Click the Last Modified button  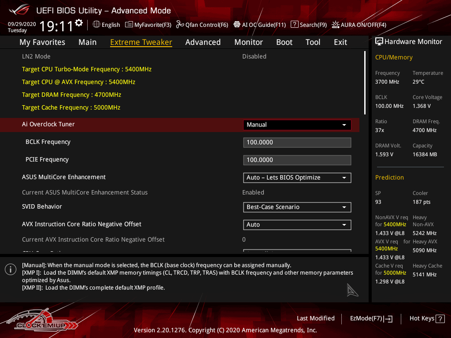coord(315,318)
